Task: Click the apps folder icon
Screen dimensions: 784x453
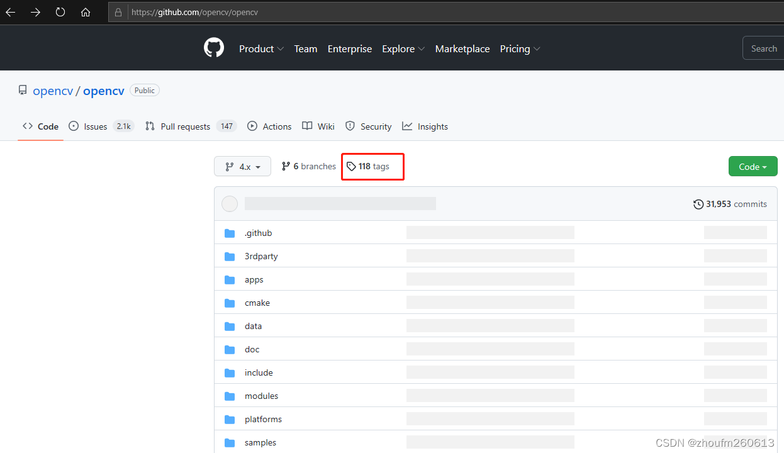Action: point(230,280)
